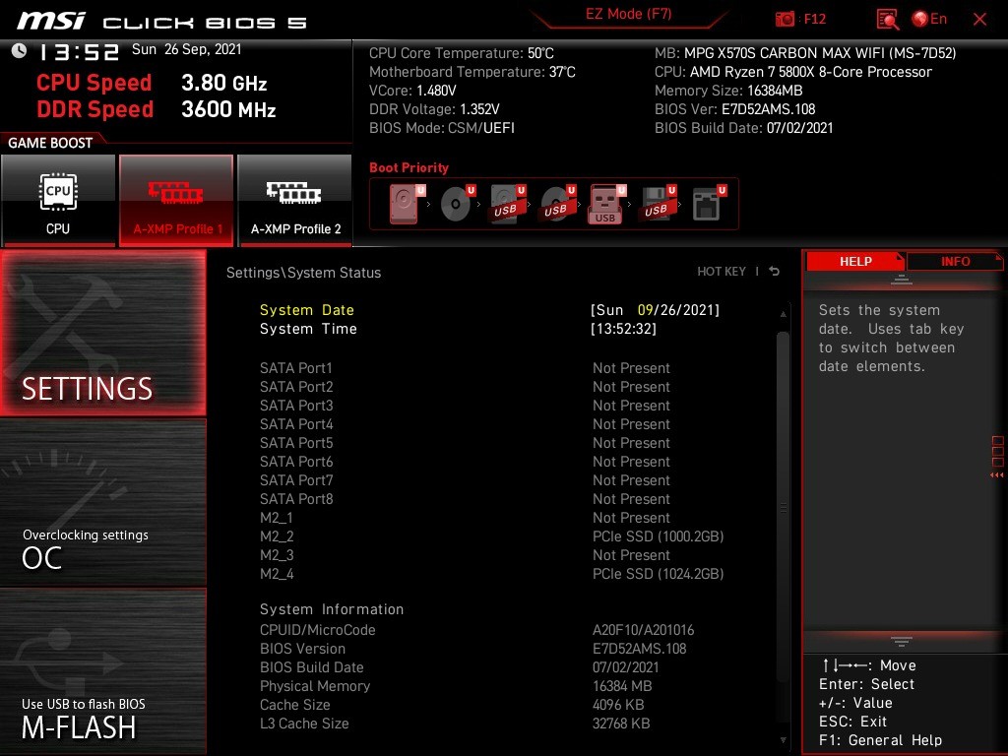Click the hard disk boot priority icon
This screenshot has width=1008, height=756.
pos(405,204)
